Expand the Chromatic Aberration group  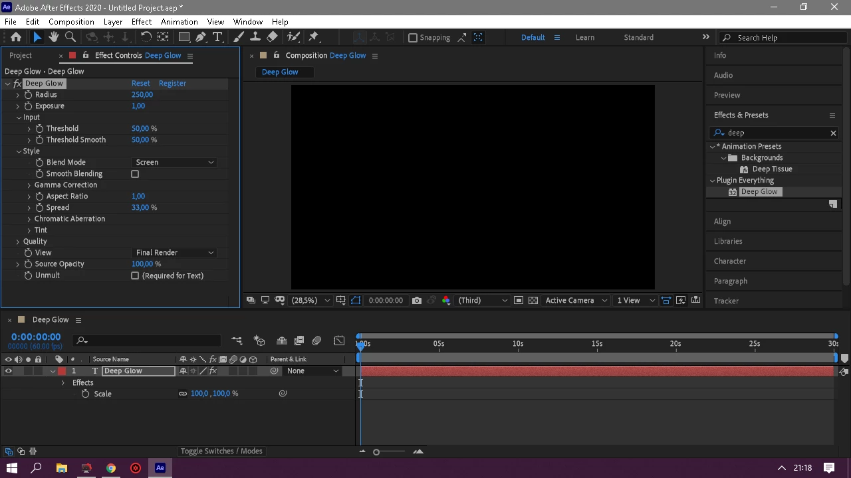pos(29,219)
